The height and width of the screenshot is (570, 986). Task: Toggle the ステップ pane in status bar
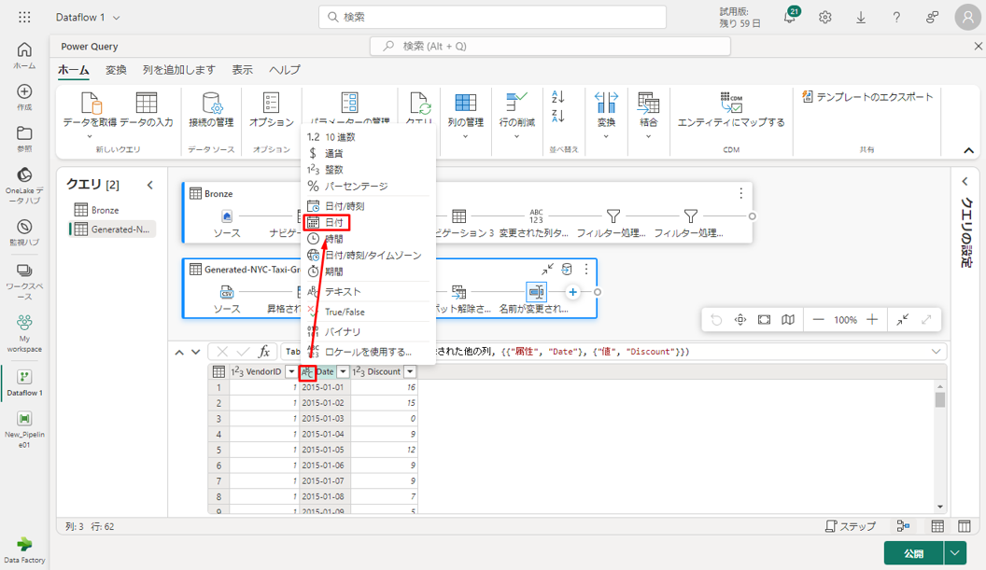click(x=851, y=527)
